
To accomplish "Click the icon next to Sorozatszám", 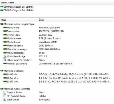I will (x=5, y=31).
